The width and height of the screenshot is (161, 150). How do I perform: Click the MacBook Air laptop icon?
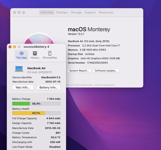pyautogui.click(x=19, y=69)
